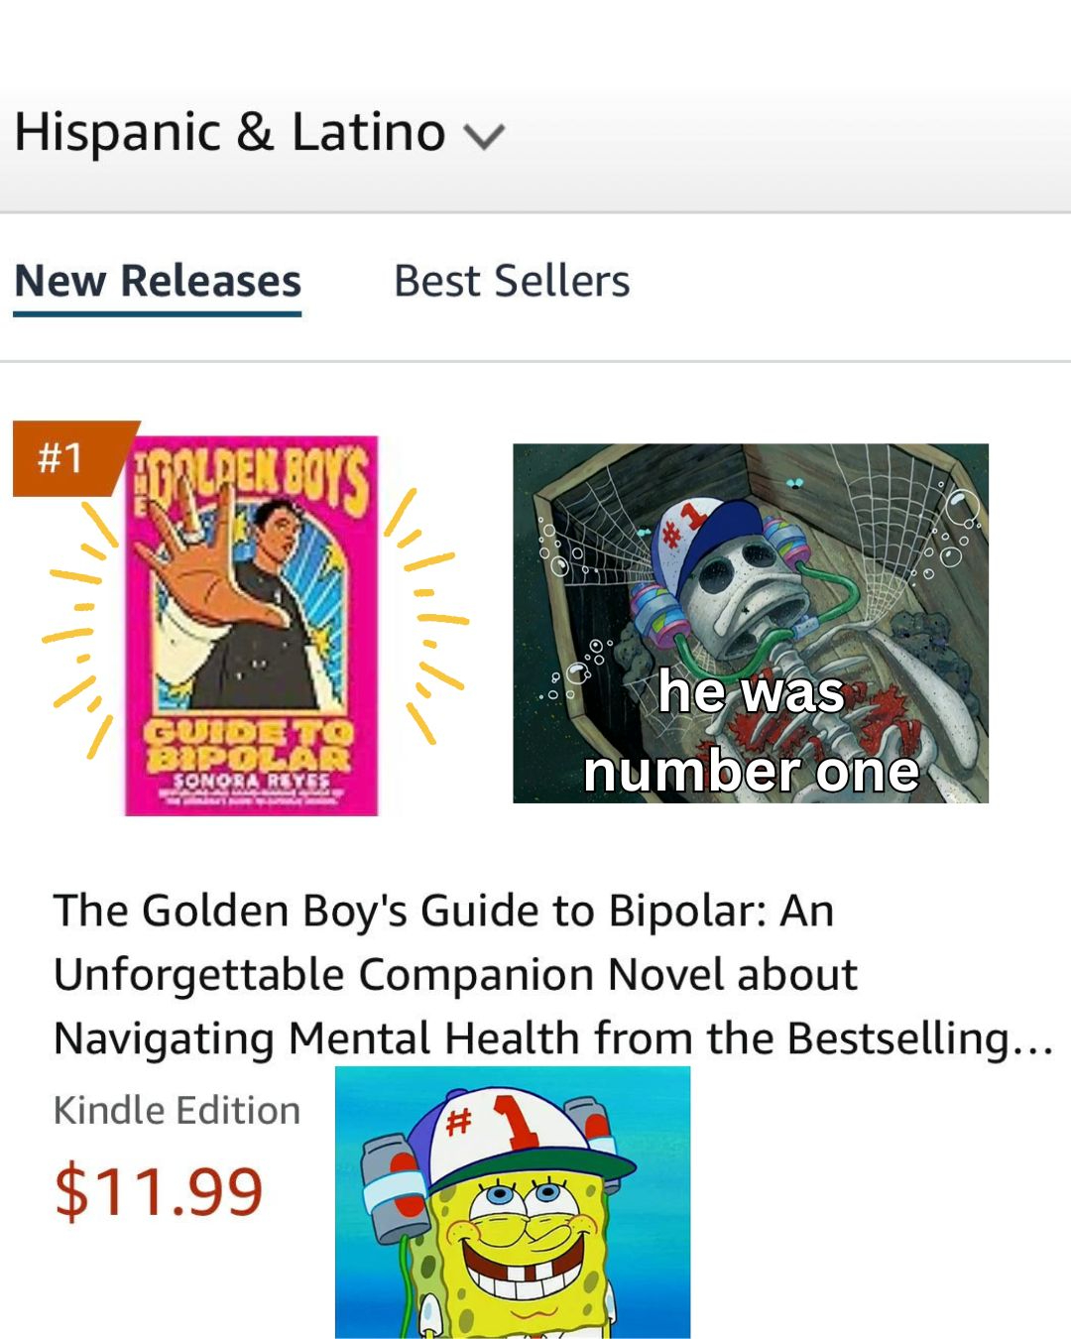Select the Kindle Edition format label
This screenshot has height=1339, width=1071.
(177, 1110)
